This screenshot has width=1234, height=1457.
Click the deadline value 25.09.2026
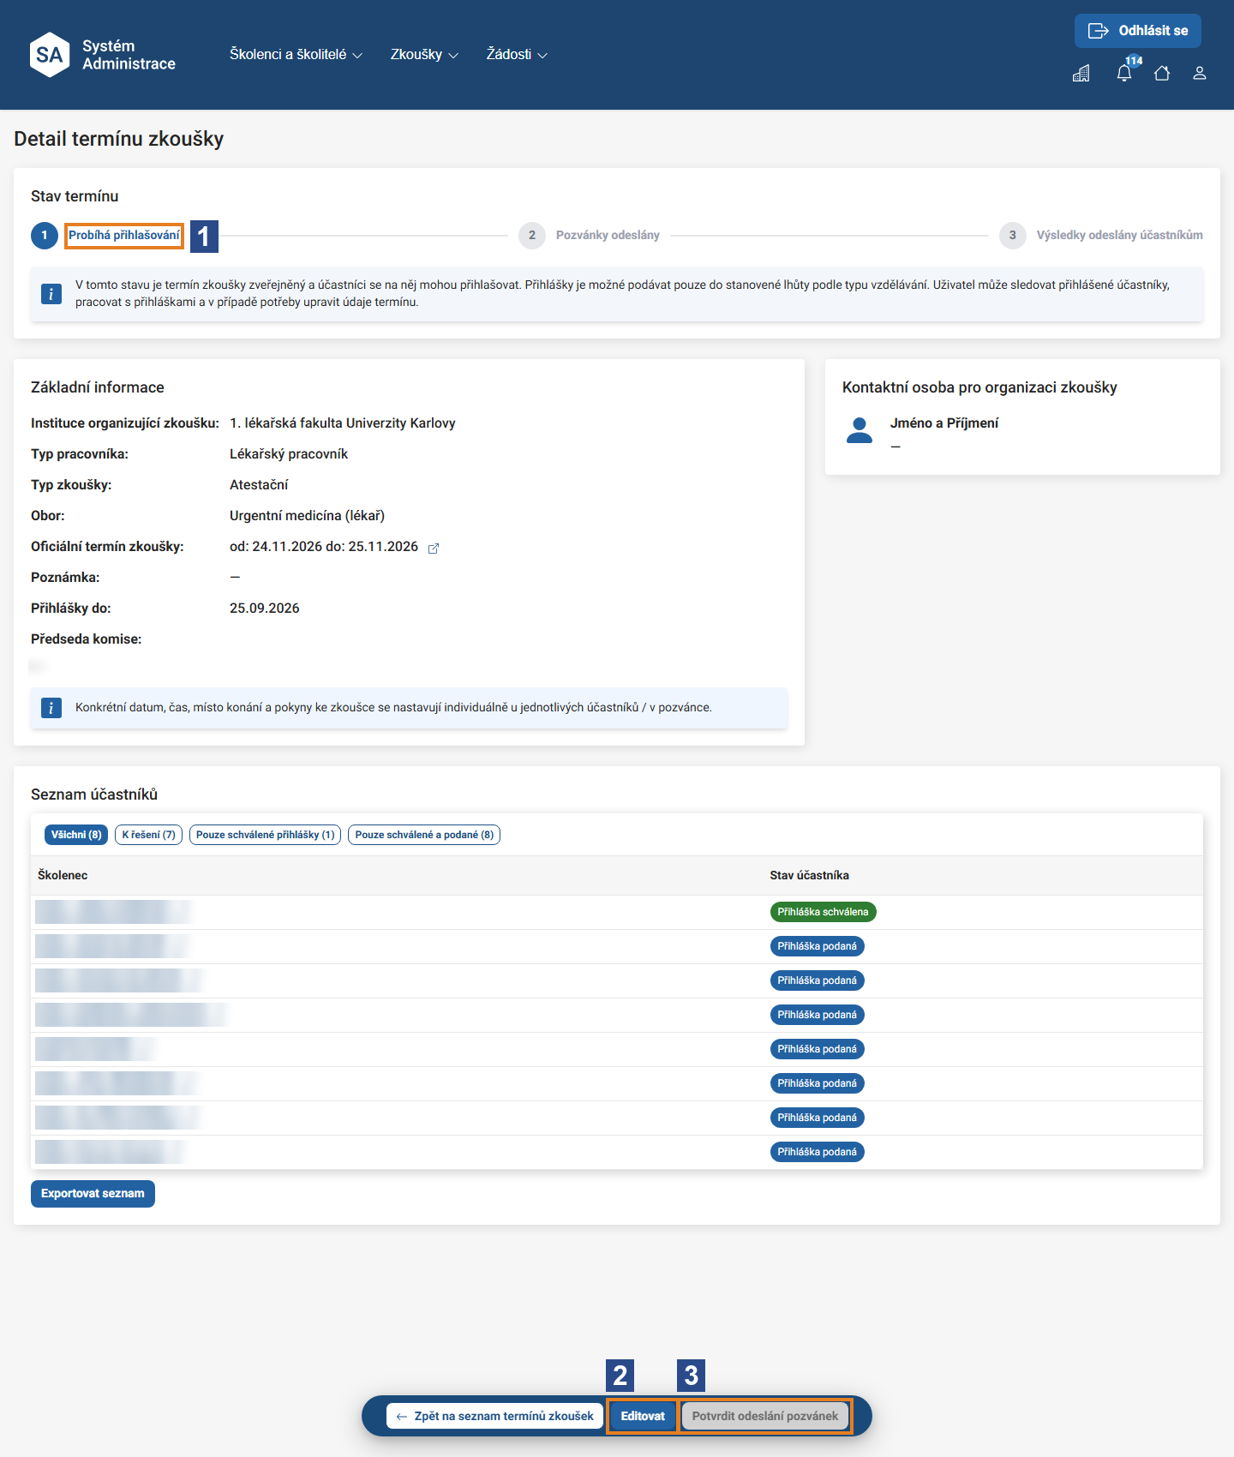click(x=265, y=609)
